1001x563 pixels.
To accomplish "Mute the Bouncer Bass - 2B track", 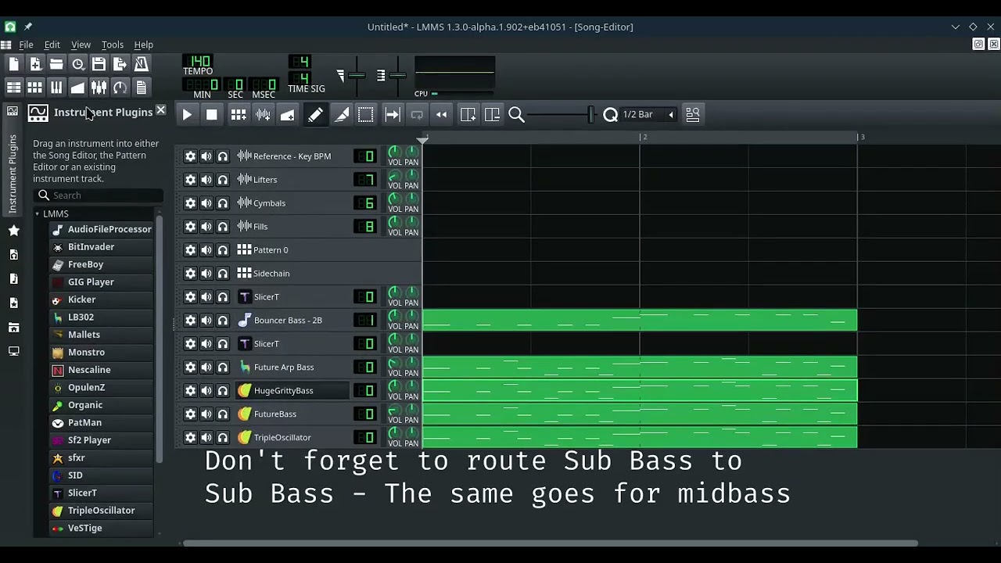I will [206, 321].
